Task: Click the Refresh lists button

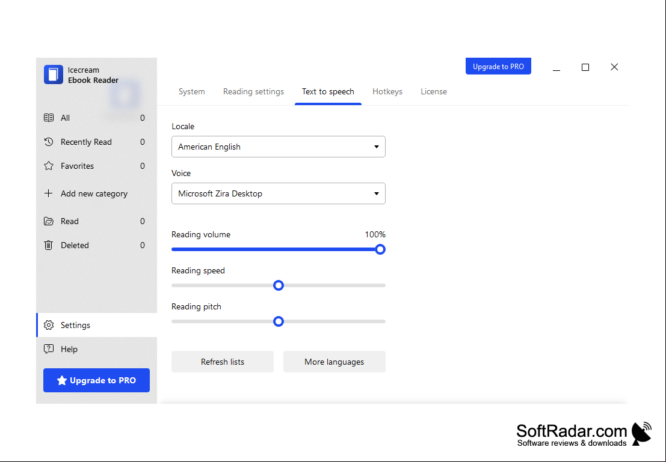Action: [x=223, y=362]
